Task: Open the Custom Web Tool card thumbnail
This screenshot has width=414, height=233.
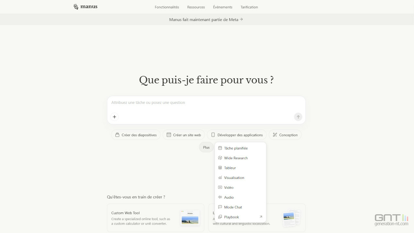Action: click(190, 218)
